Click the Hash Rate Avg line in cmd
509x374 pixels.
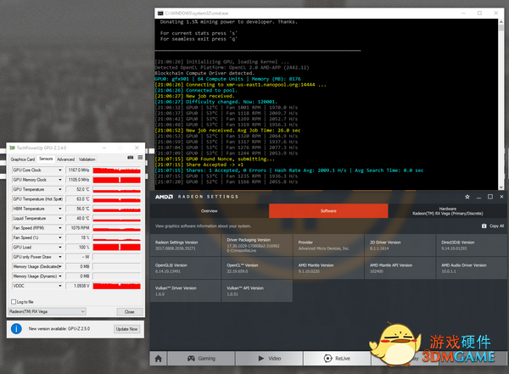tap(289, 170)
